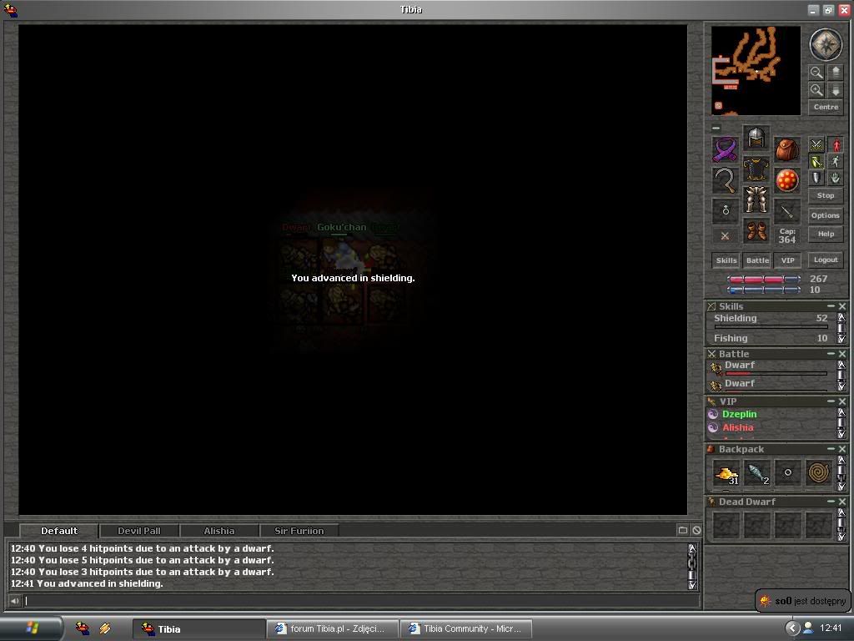Click the close current channel icon
This screenshot has height=641, width=854.
(x=696, y=530)
